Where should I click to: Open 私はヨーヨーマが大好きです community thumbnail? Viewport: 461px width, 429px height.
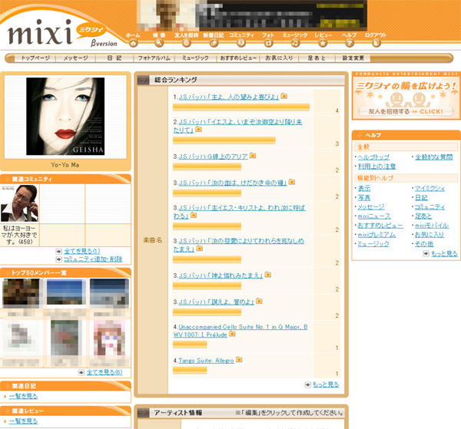pyautogui.click(x=19, y=203)
